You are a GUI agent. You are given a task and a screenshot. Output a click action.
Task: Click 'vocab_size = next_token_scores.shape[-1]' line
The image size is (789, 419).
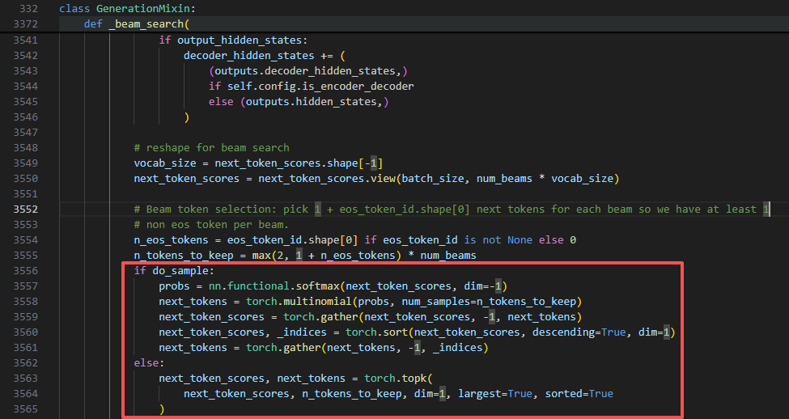[x=258, y=163]
